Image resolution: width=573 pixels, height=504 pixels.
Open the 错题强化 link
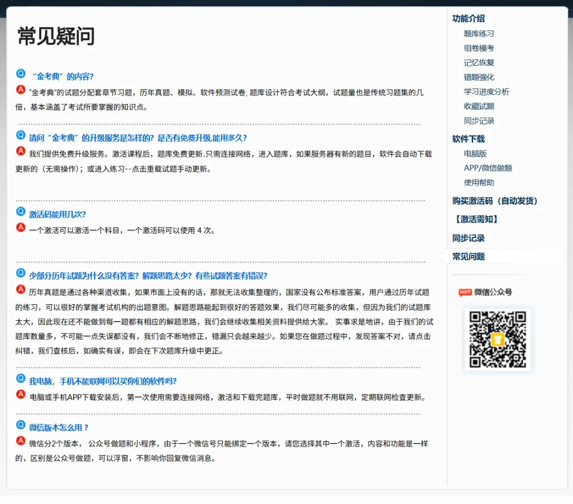pyautogui.click(x=479, y=77)
